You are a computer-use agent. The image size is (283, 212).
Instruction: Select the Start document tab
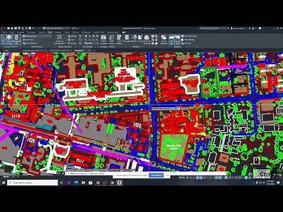point(6,51)
